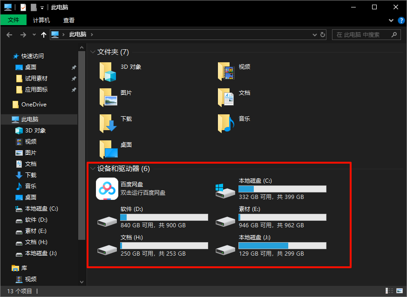Image resolution: width=407 pixels, height=297 pixels.
Task: Unpin 桌面 using its pin icon
Action: click(x=74, y=67)
